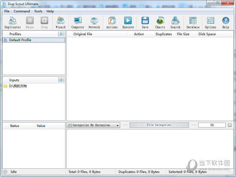Open the Tools menu

38,11
